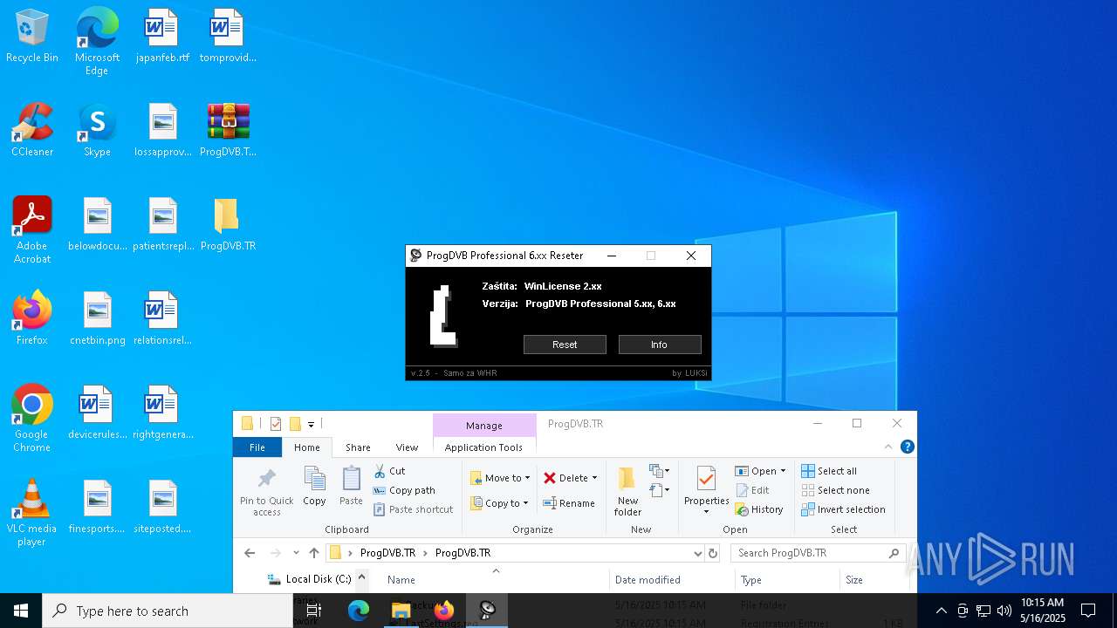Screen dimensions: 1117x628
Task: Click first ProgDVB.TR breadcrumb in address bar
Action: coord(387,553)
